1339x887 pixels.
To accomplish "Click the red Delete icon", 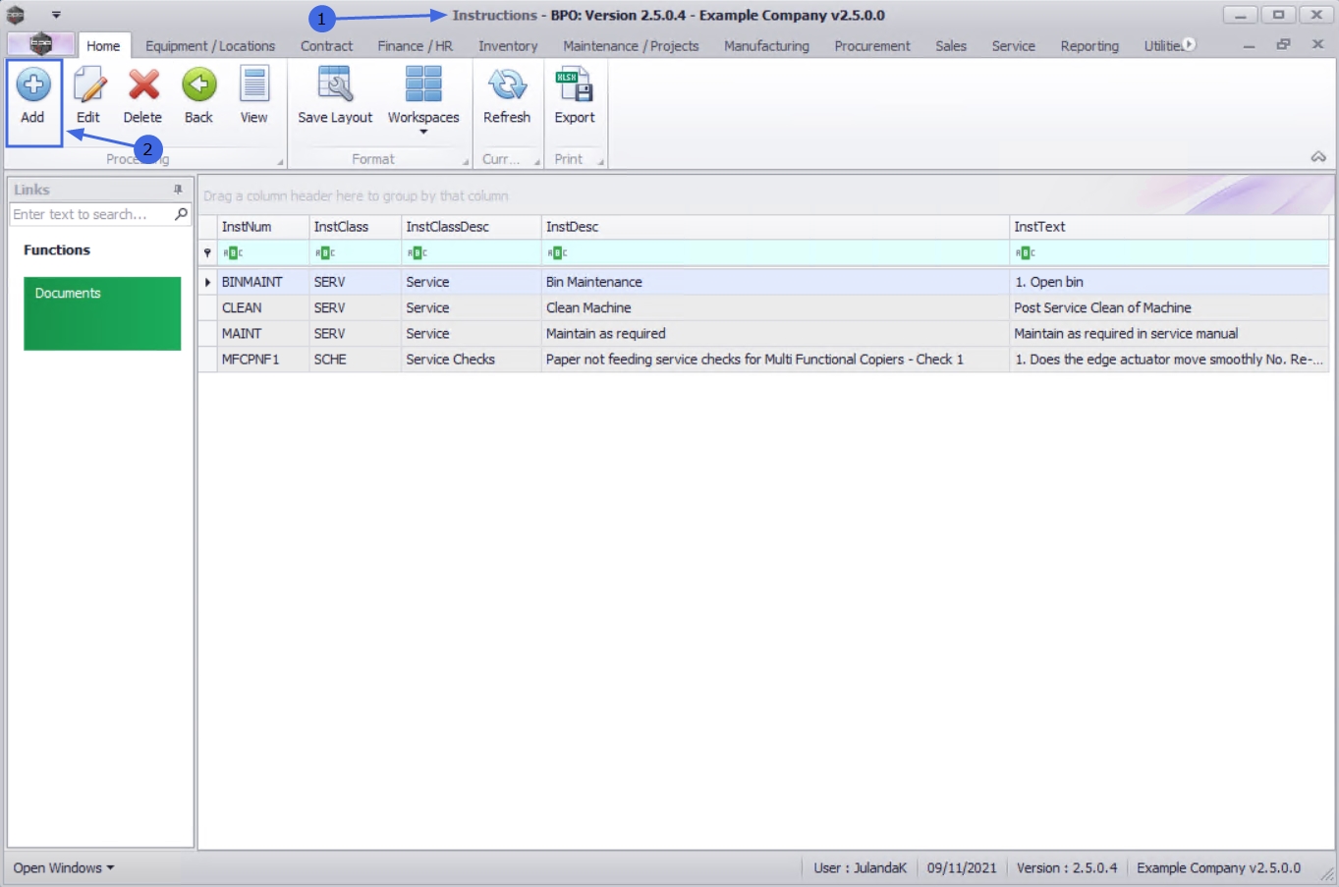I will click(x=143, y=85).
